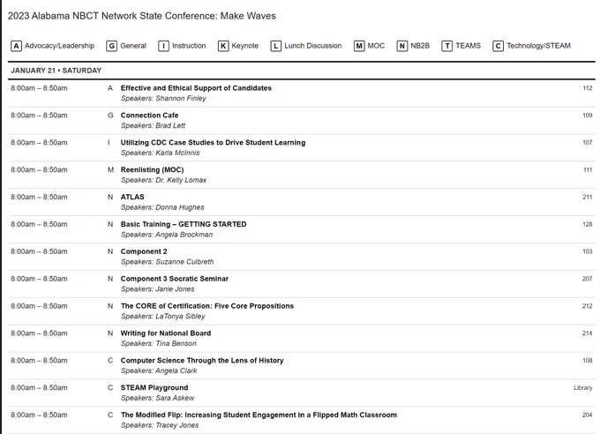Screen dimensions: 600x434
Task: Select the 'I' Instruction legend box
Action: pos(163,46)
